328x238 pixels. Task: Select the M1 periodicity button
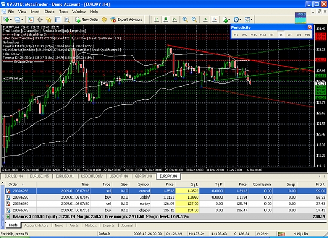pos(236,35)
